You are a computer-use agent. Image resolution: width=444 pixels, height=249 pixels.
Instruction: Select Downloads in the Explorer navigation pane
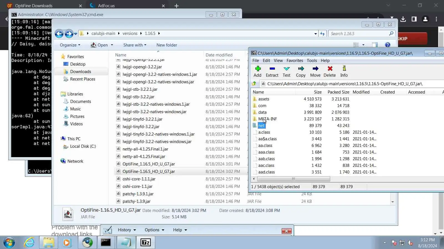pyautogui.click(x=80, y=71)
